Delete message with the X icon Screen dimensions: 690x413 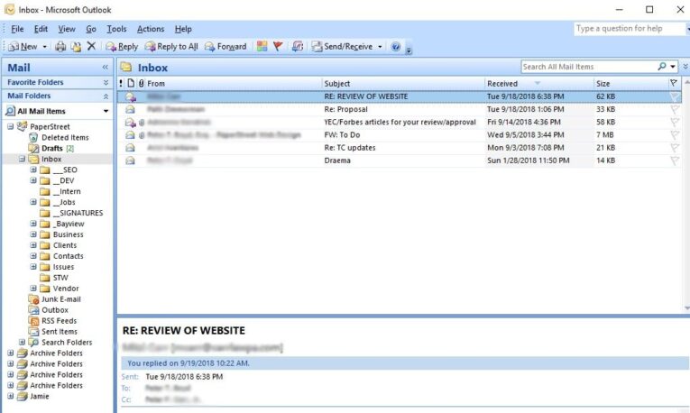point(91,46)
